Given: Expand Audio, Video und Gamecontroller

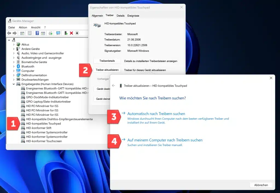Looking at the screenshot, I should click(x=14, y=53).
